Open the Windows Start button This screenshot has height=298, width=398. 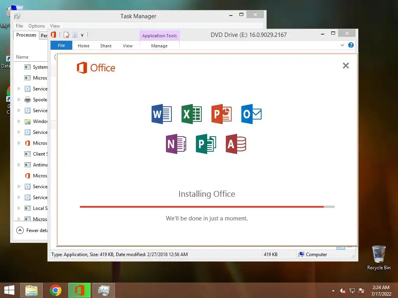[x=9, y=290]
